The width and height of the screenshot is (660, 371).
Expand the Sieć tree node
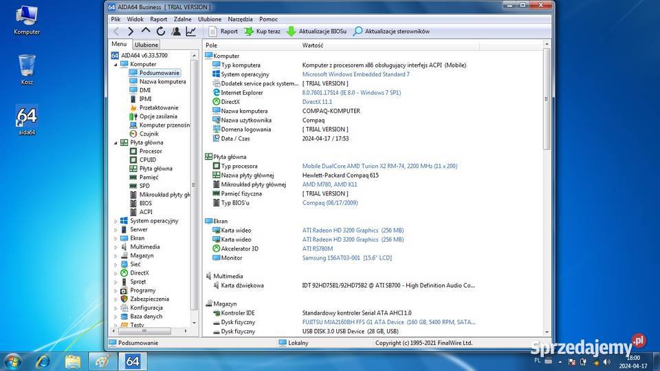point(115,264)
